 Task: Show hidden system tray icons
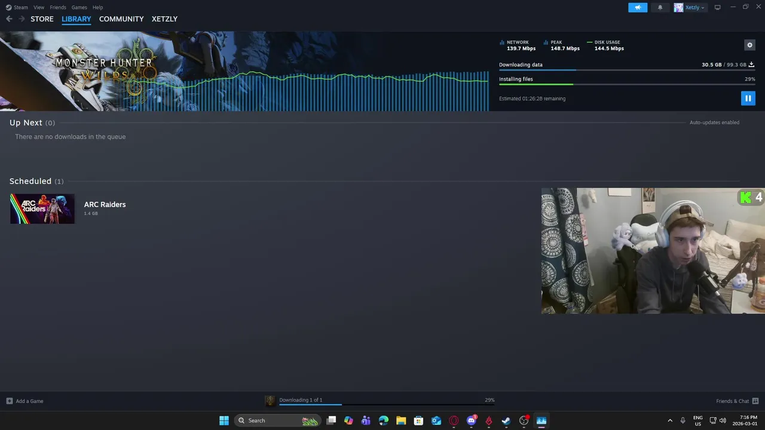pyautogui.click(x=670, y=420)
